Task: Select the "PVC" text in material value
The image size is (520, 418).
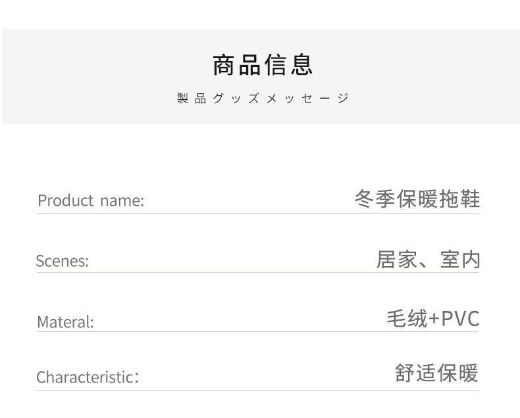Action: [x=460, y=319]
